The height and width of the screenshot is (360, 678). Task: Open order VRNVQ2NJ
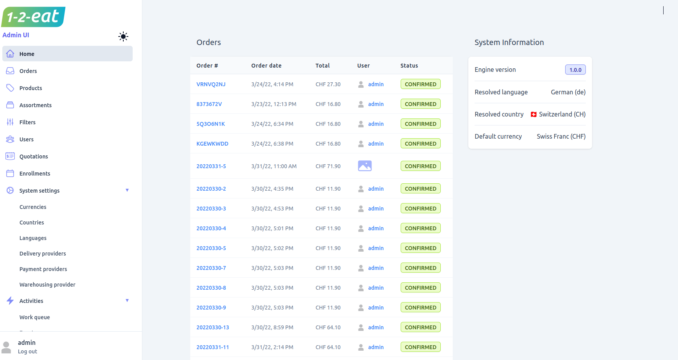point(211,84)
